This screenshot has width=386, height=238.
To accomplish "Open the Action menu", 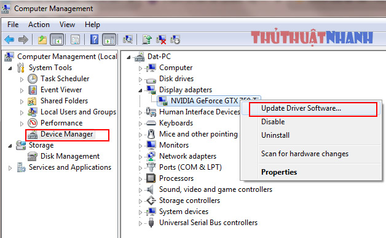I will (39, 25).
